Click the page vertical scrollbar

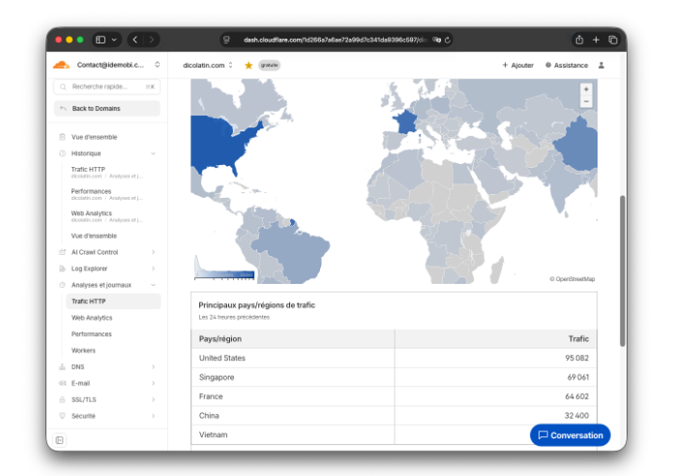point(623,270)
